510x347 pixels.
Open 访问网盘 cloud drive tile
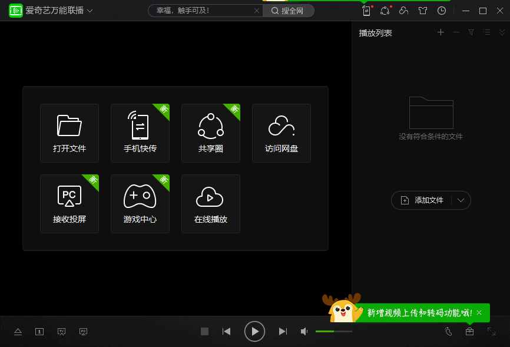(x=282, y=133)
